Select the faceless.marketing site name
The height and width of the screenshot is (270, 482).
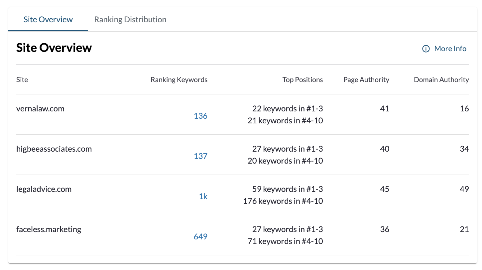point(49,229)
